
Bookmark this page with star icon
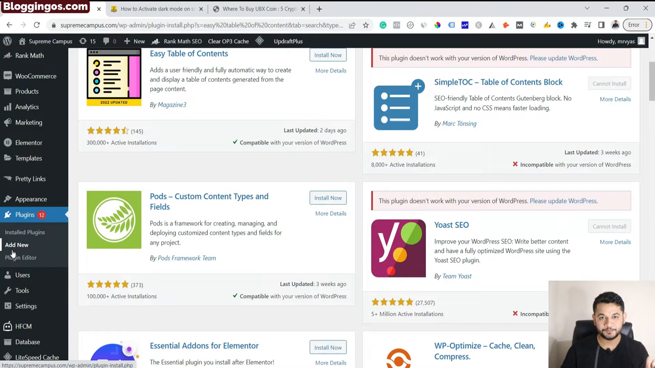(x=365, y=25)
